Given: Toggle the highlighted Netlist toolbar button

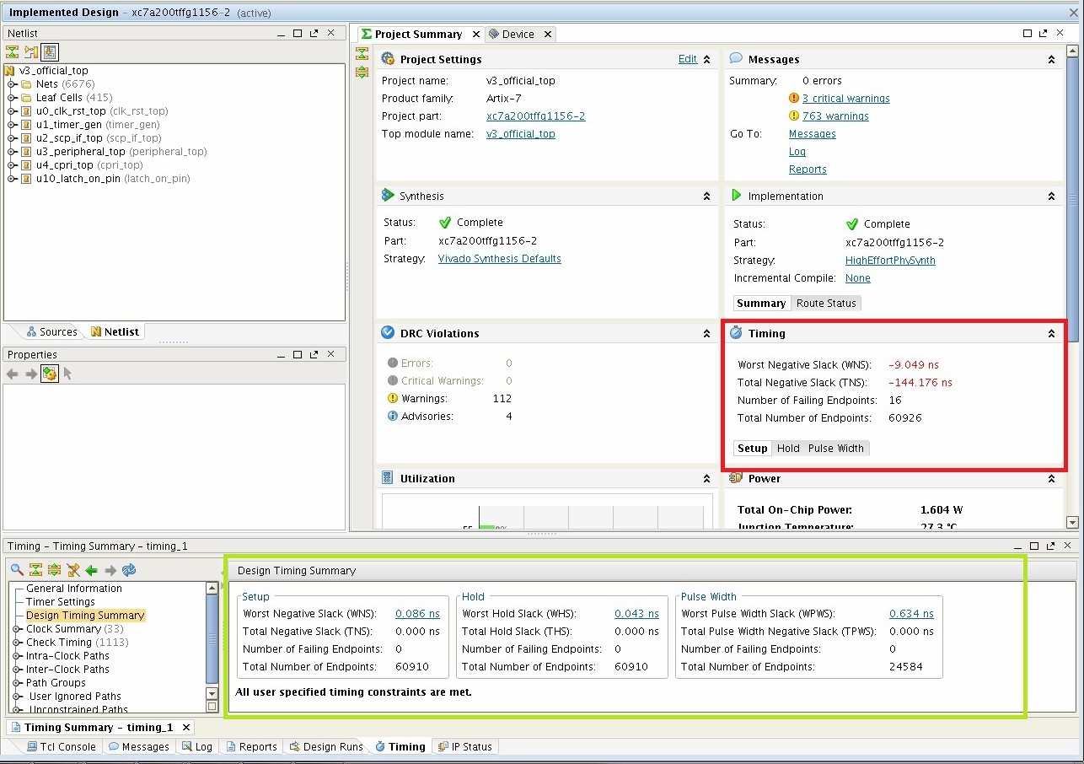Looking at the screenshot, I should click(x=50, y=52).
